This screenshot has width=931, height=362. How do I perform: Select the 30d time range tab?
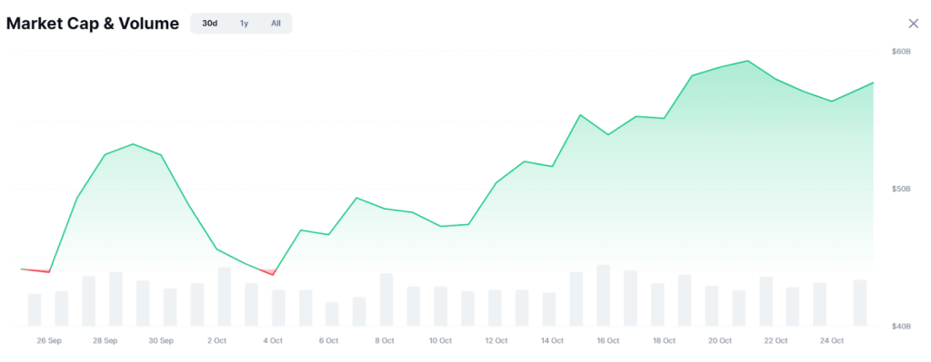210,24
